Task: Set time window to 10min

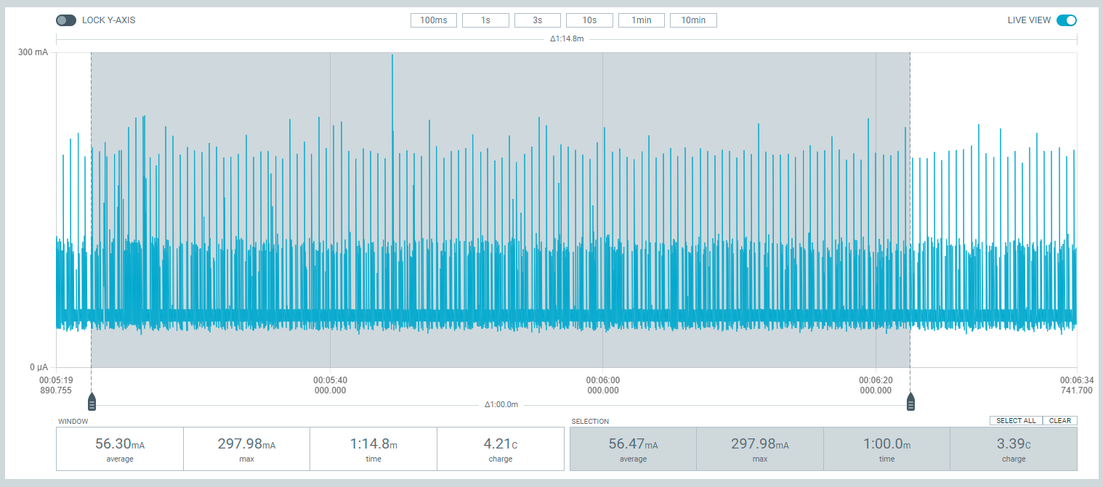Action: 693,20
